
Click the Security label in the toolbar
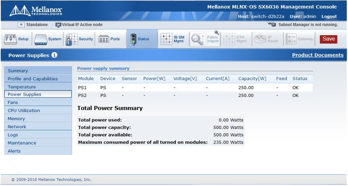click(x=86, y=39)
